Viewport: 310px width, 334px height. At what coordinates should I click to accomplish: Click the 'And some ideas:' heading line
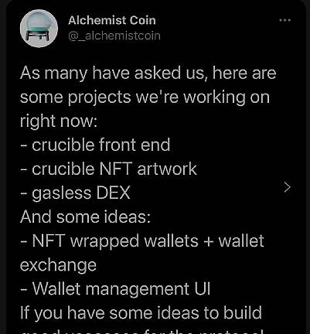click(85, 216)
